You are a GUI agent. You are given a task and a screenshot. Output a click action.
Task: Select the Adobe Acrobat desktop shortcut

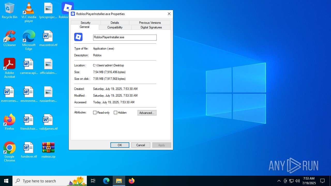[x=10, y=68]
